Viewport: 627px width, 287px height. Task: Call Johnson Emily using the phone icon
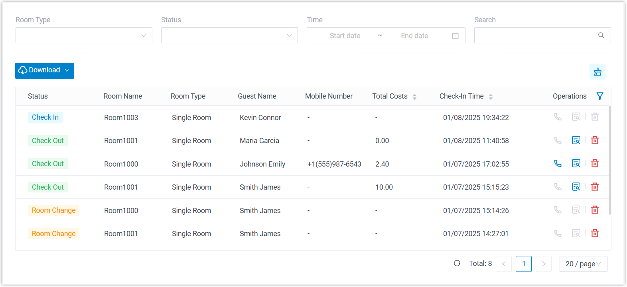click(x=558, y=163)
